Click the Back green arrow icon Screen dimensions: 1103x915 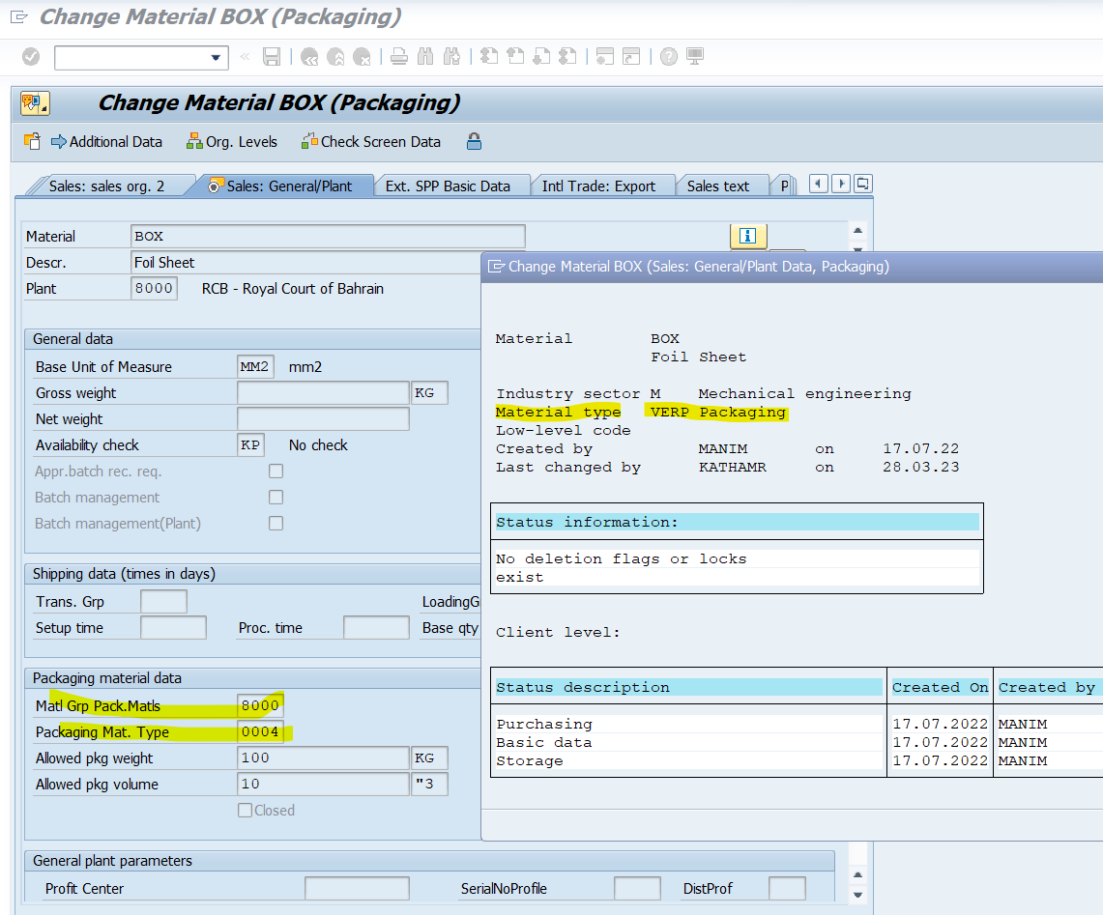[310, 56]
